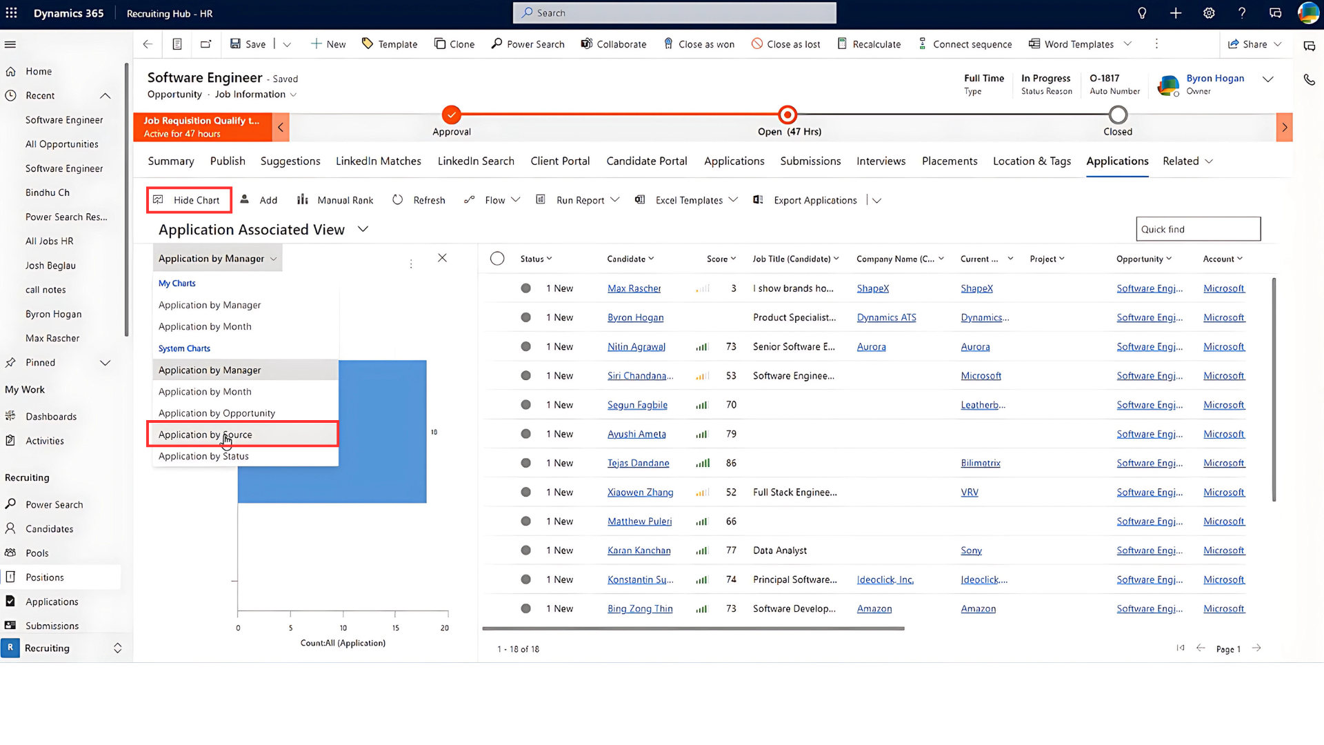Click Close as won
Screen dimensions: 1324x745
699,44
